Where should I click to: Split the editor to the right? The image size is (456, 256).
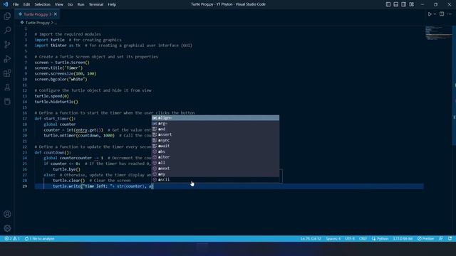point(442,14)
